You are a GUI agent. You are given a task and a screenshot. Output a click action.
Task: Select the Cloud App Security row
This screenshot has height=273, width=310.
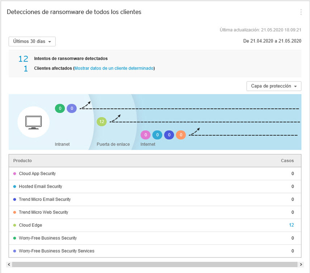pos(37,174)
